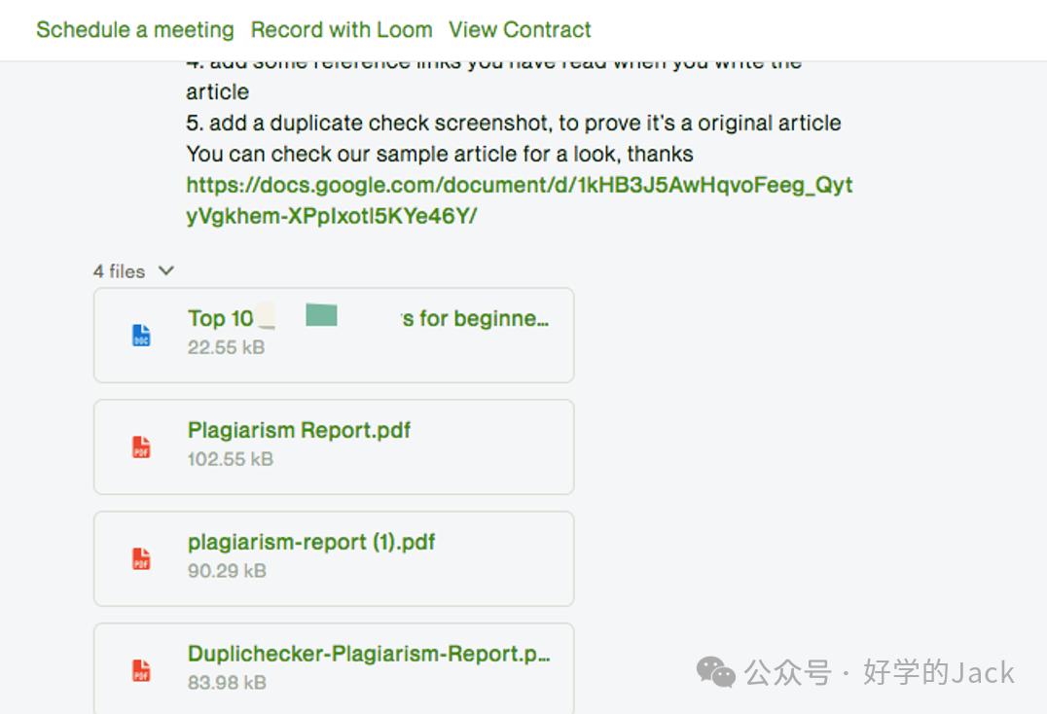Click the PDF icon beside Duplichecker-Plagiarism-Report
The height and width of the screenshot is (714, 1047).
coord(142,670)
